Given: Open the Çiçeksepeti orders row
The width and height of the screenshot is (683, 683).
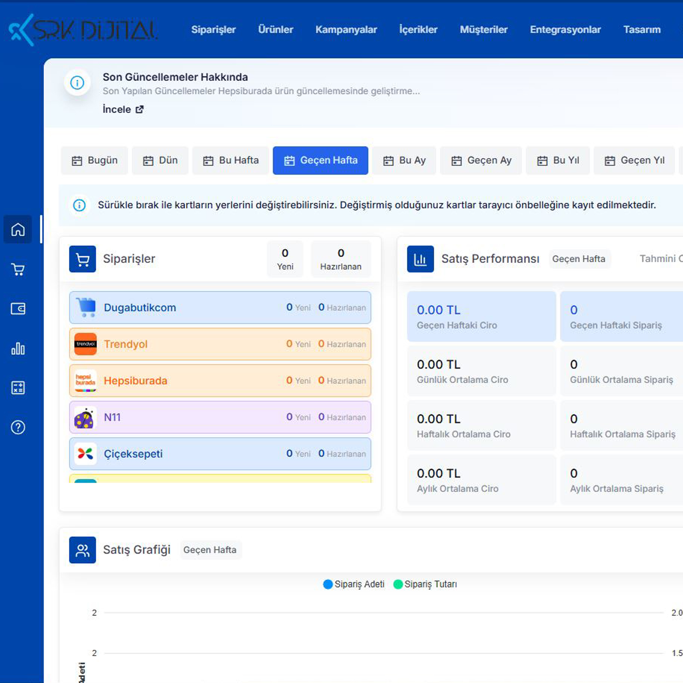Looking at the screenshot, I should 220,454.
